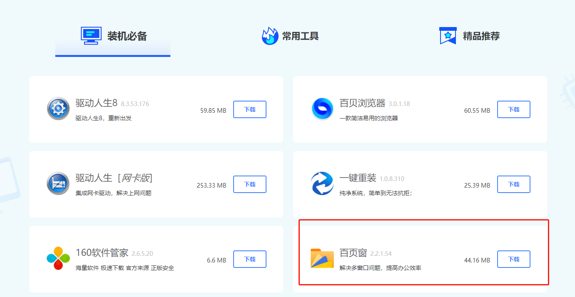Click version number 1.0.8.310

(x=392, y=179)
